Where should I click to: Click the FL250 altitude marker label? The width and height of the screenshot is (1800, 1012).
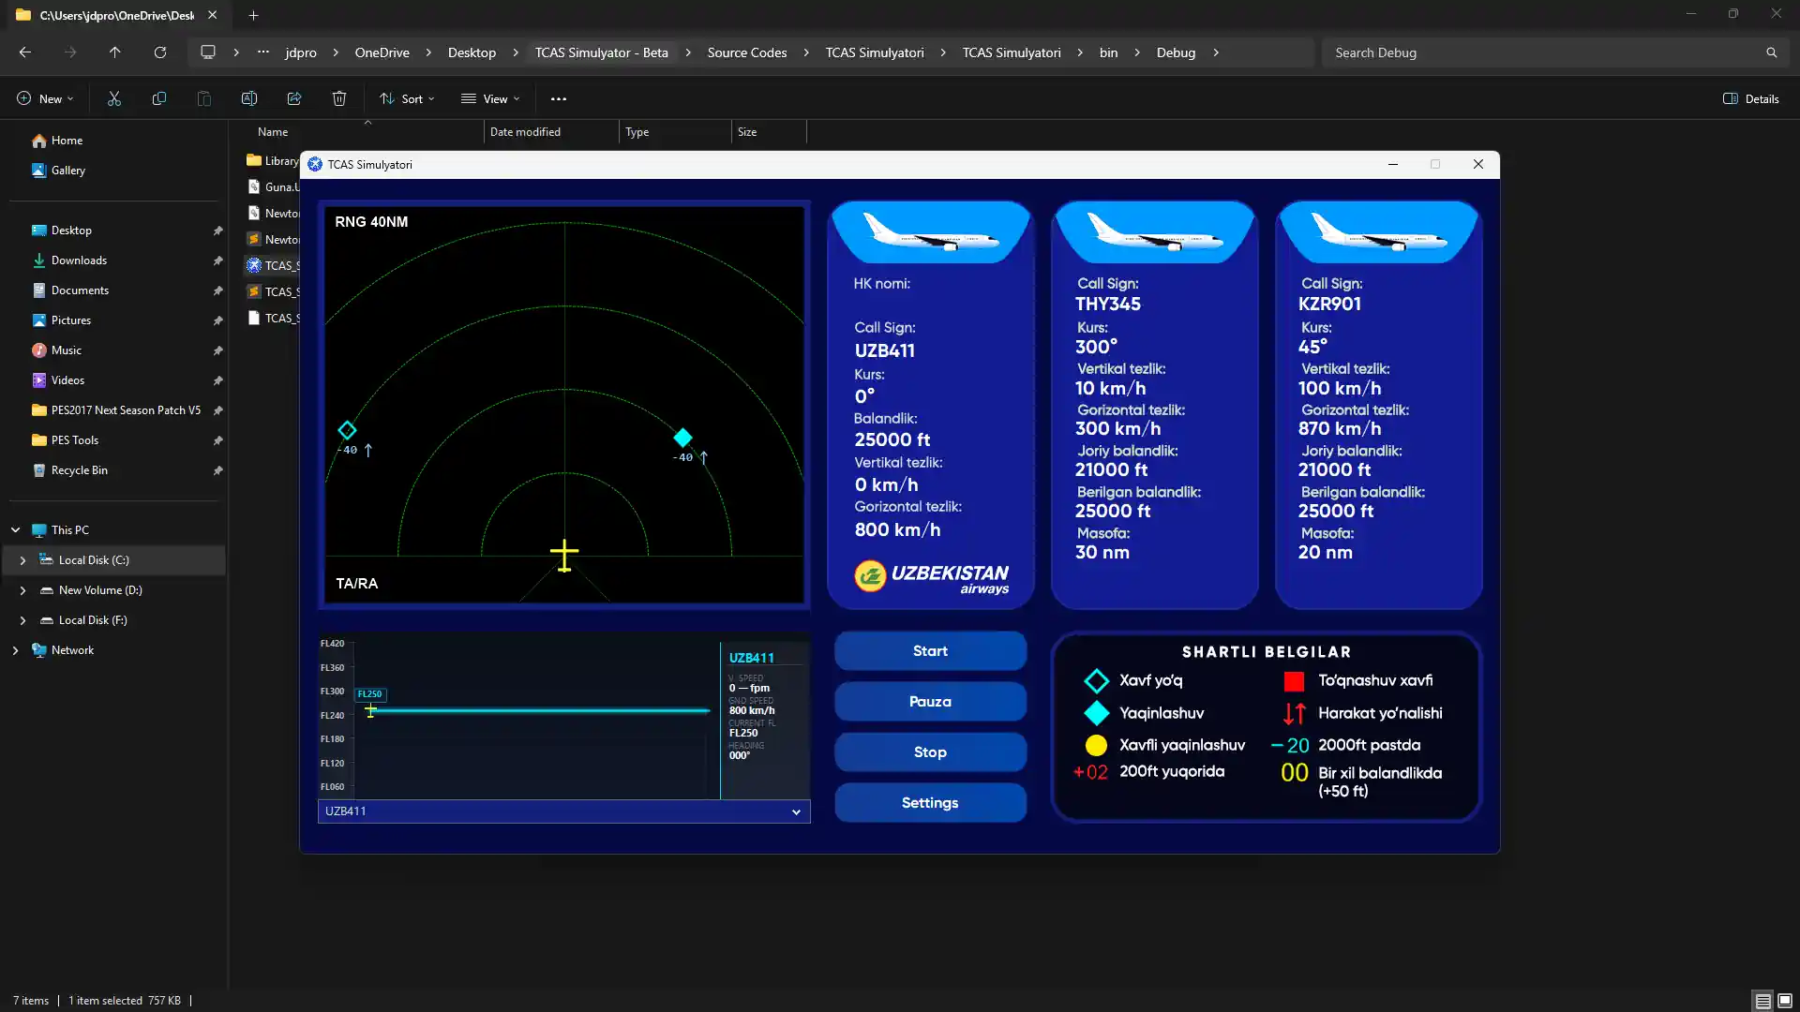point(370,694)
